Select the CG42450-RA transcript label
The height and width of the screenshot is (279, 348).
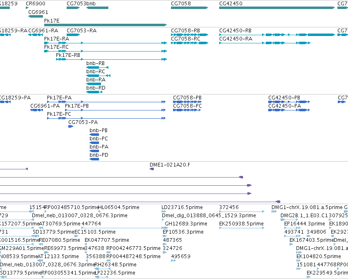[236, 39]
